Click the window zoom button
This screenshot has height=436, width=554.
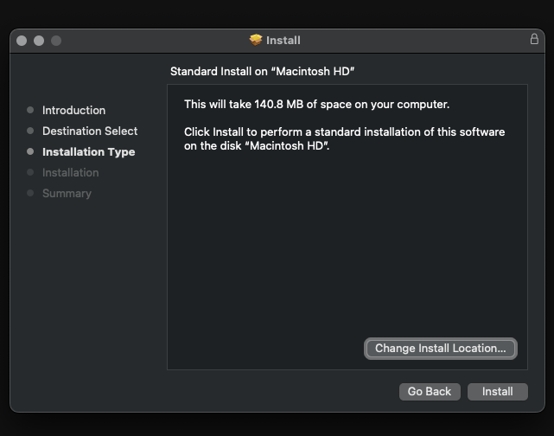point(56,41)
